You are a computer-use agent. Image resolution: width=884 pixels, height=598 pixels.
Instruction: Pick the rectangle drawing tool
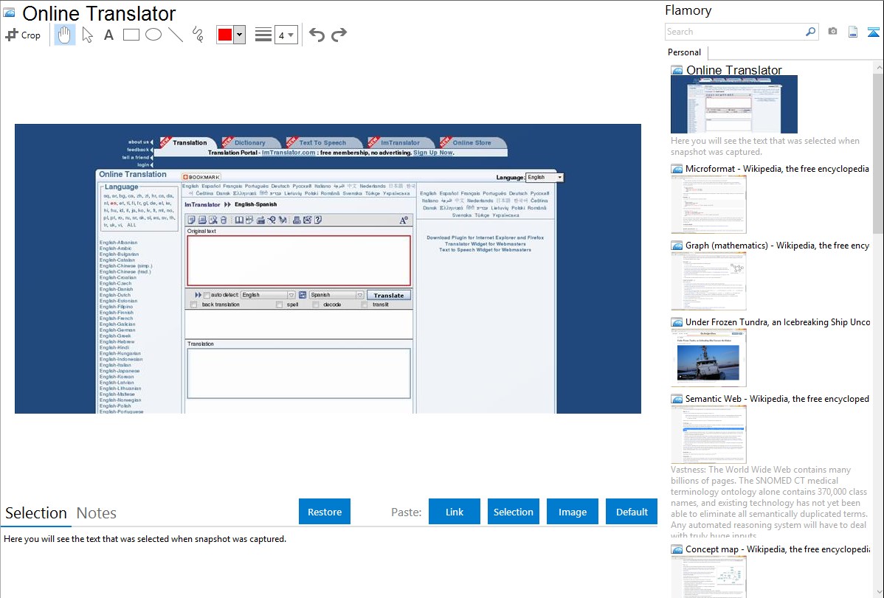(131, 35)
